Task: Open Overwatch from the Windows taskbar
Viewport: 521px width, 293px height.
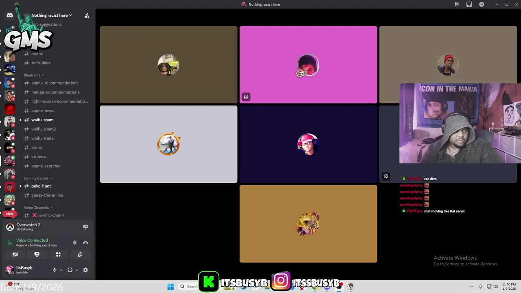Action: click(350, 286)
